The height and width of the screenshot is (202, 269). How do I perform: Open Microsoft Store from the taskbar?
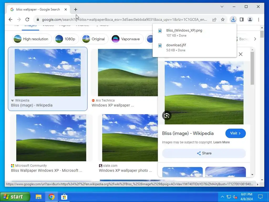coord(64,197)
